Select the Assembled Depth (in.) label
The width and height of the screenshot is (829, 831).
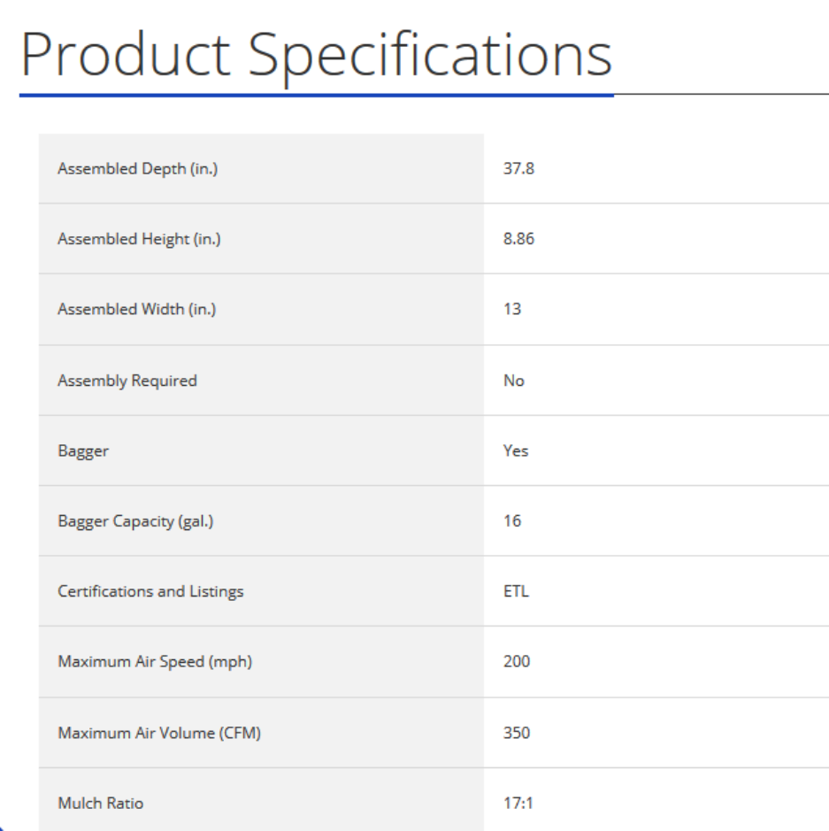pos(137,169)
